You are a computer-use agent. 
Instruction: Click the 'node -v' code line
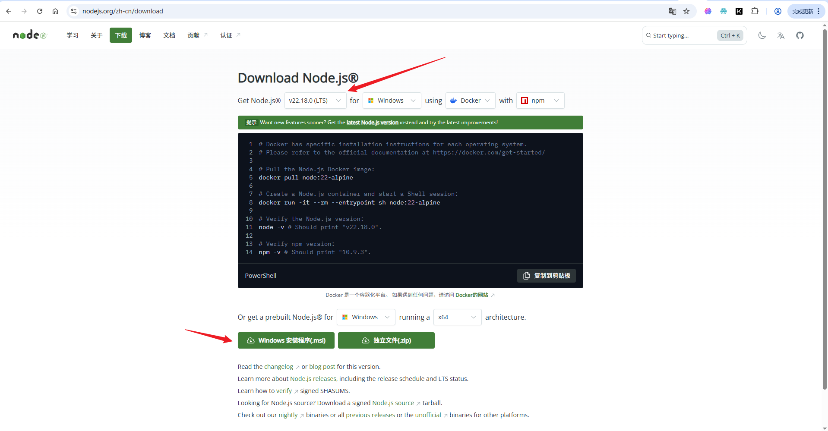click(320, 227)
